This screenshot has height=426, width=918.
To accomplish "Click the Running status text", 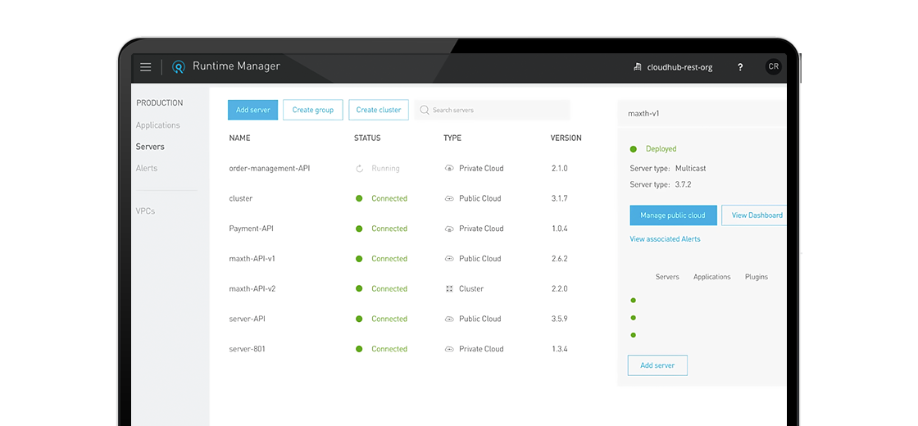I will pyautogui.click(x=385, y=169).
